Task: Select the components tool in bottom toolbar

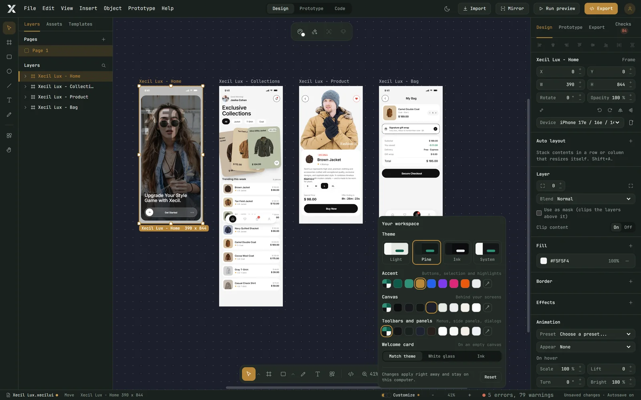Action: tap(332, 374)
